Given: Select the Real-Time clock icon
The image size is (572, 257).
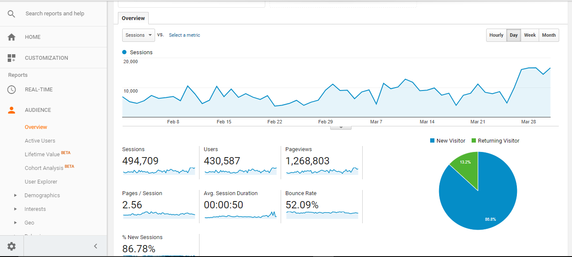Looking at the screenshot, I should tap(11, 89).
